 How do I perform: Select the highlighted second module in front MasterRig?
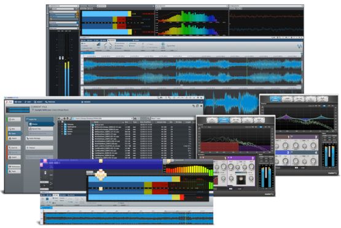click(x=224, y=120)
